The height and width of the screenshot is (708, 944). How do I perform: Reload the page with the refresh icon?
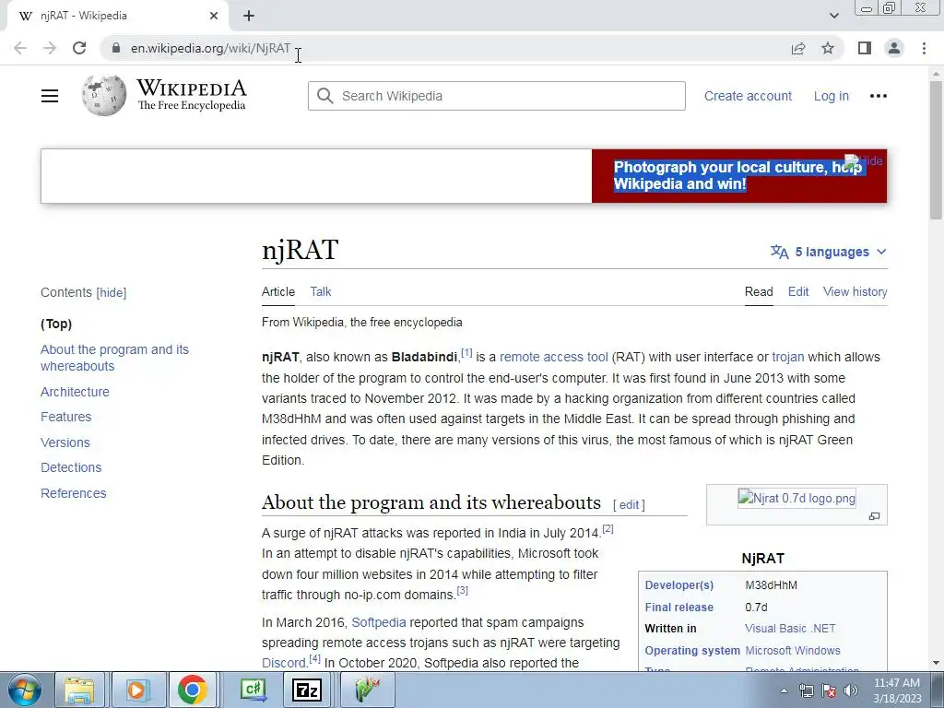pos(79,48)
